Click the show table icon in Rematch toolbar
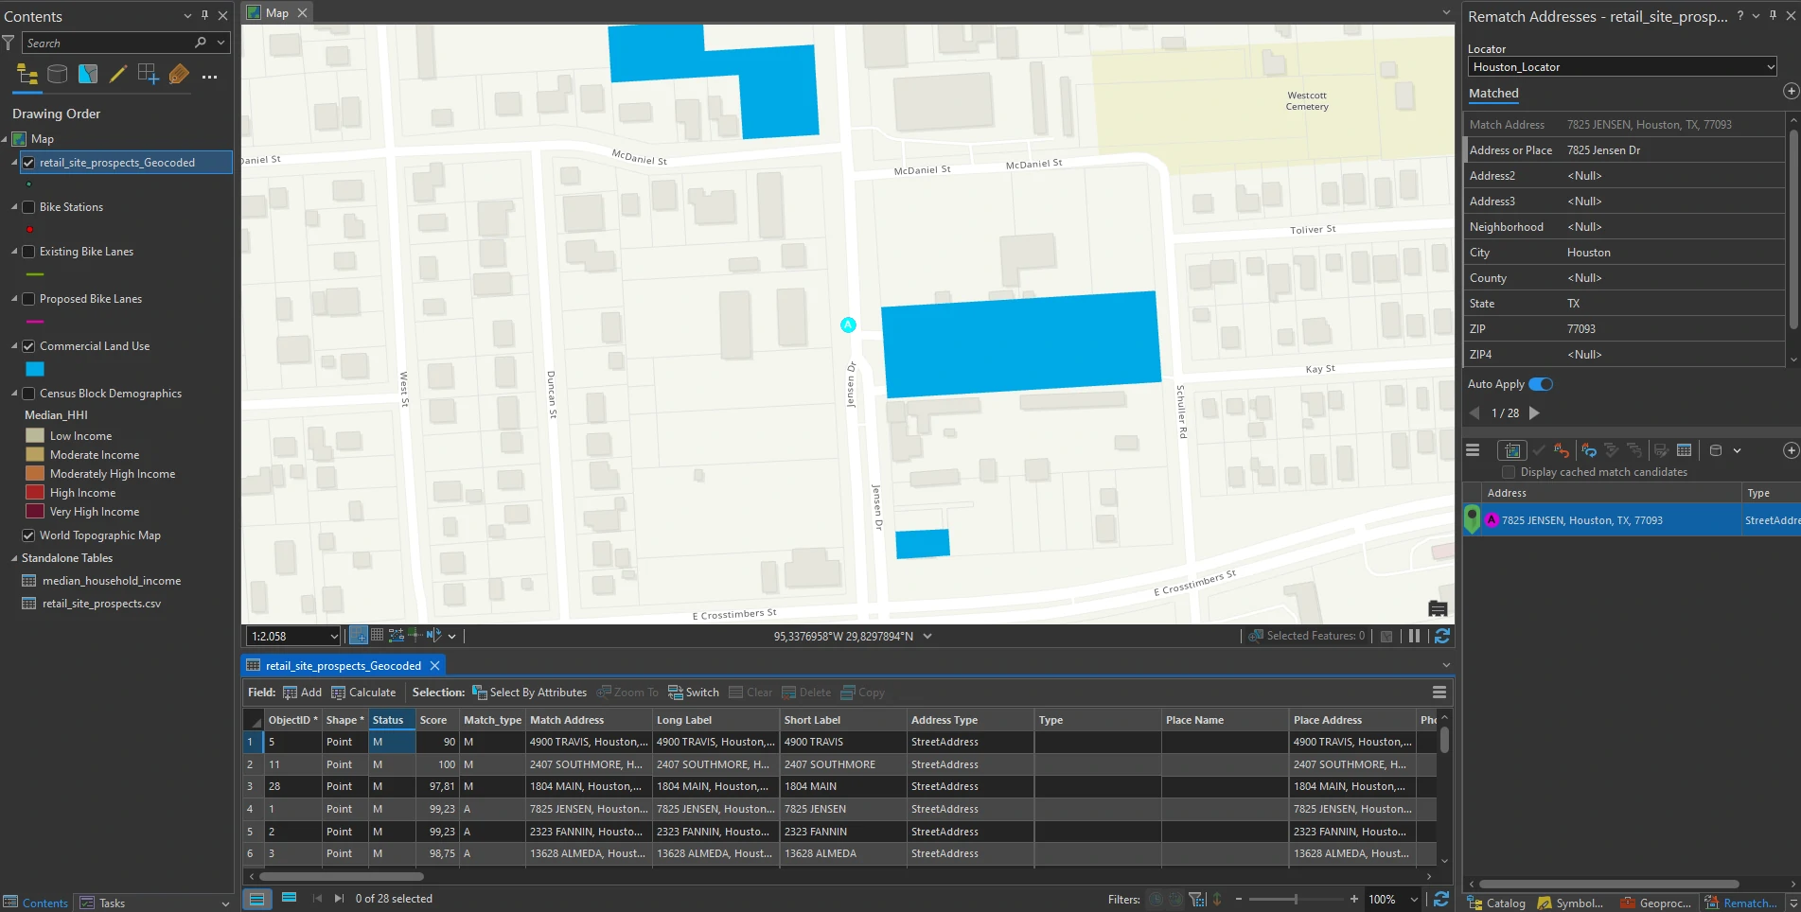 1684,450
